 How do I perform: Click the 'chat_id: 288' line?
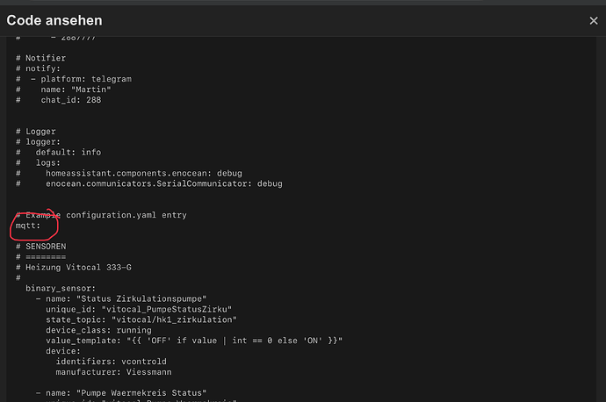tap(58, 100)
